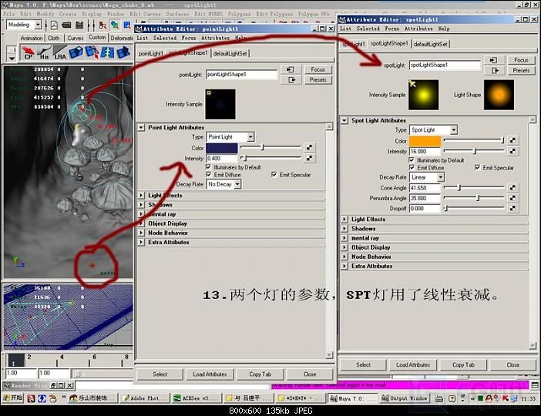Toggle Emit Diffuse for the point light
This screenshot has height=416, width=541.
[210, 175]
